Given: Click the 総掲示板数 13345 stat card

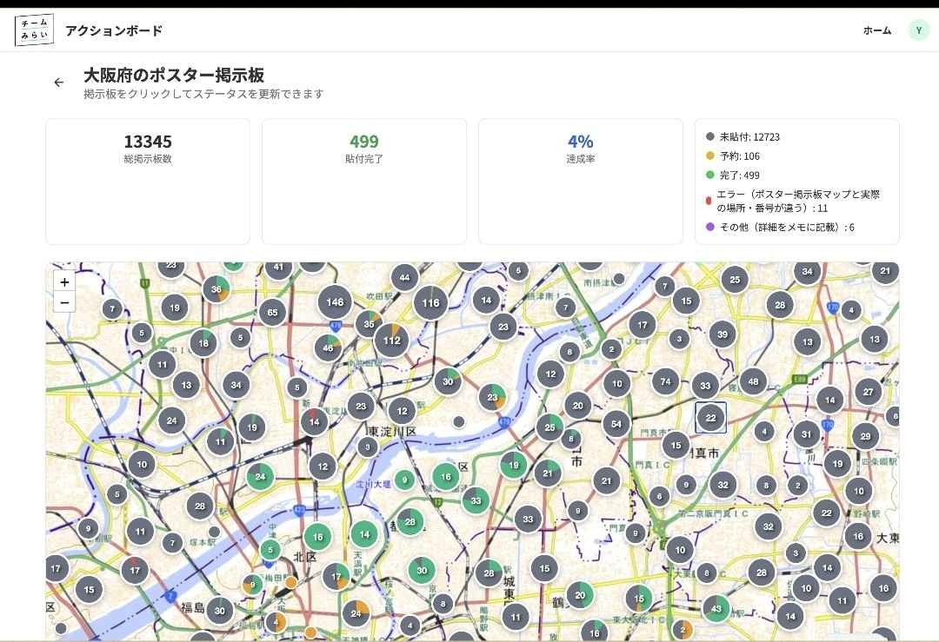Looking at the screenshot, I should [x=148, y=181].
